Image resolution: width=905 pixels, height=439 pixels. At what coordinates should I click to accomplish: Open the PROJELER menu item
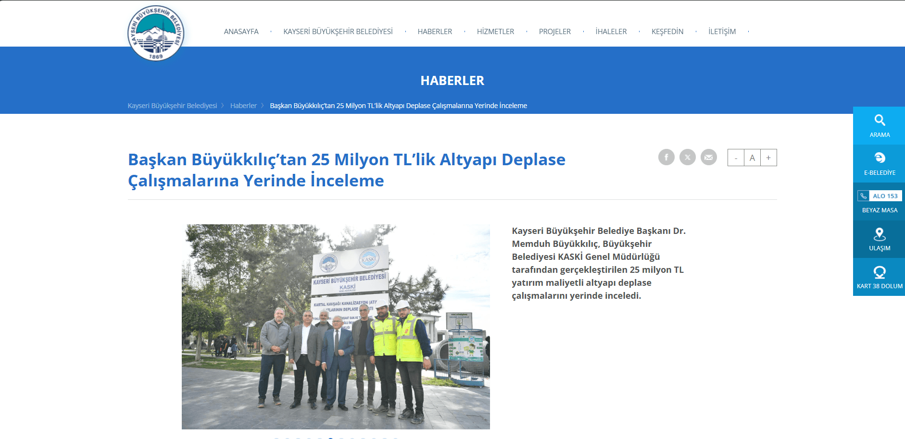555,31
